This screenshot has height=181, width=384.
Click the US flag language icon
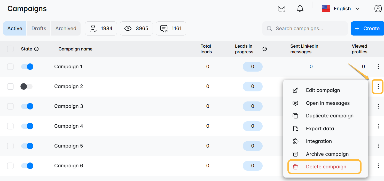click(x=326, y=9)
